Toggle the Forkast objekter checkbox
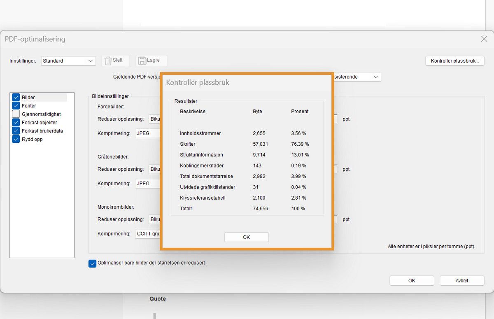 point(16,122)
